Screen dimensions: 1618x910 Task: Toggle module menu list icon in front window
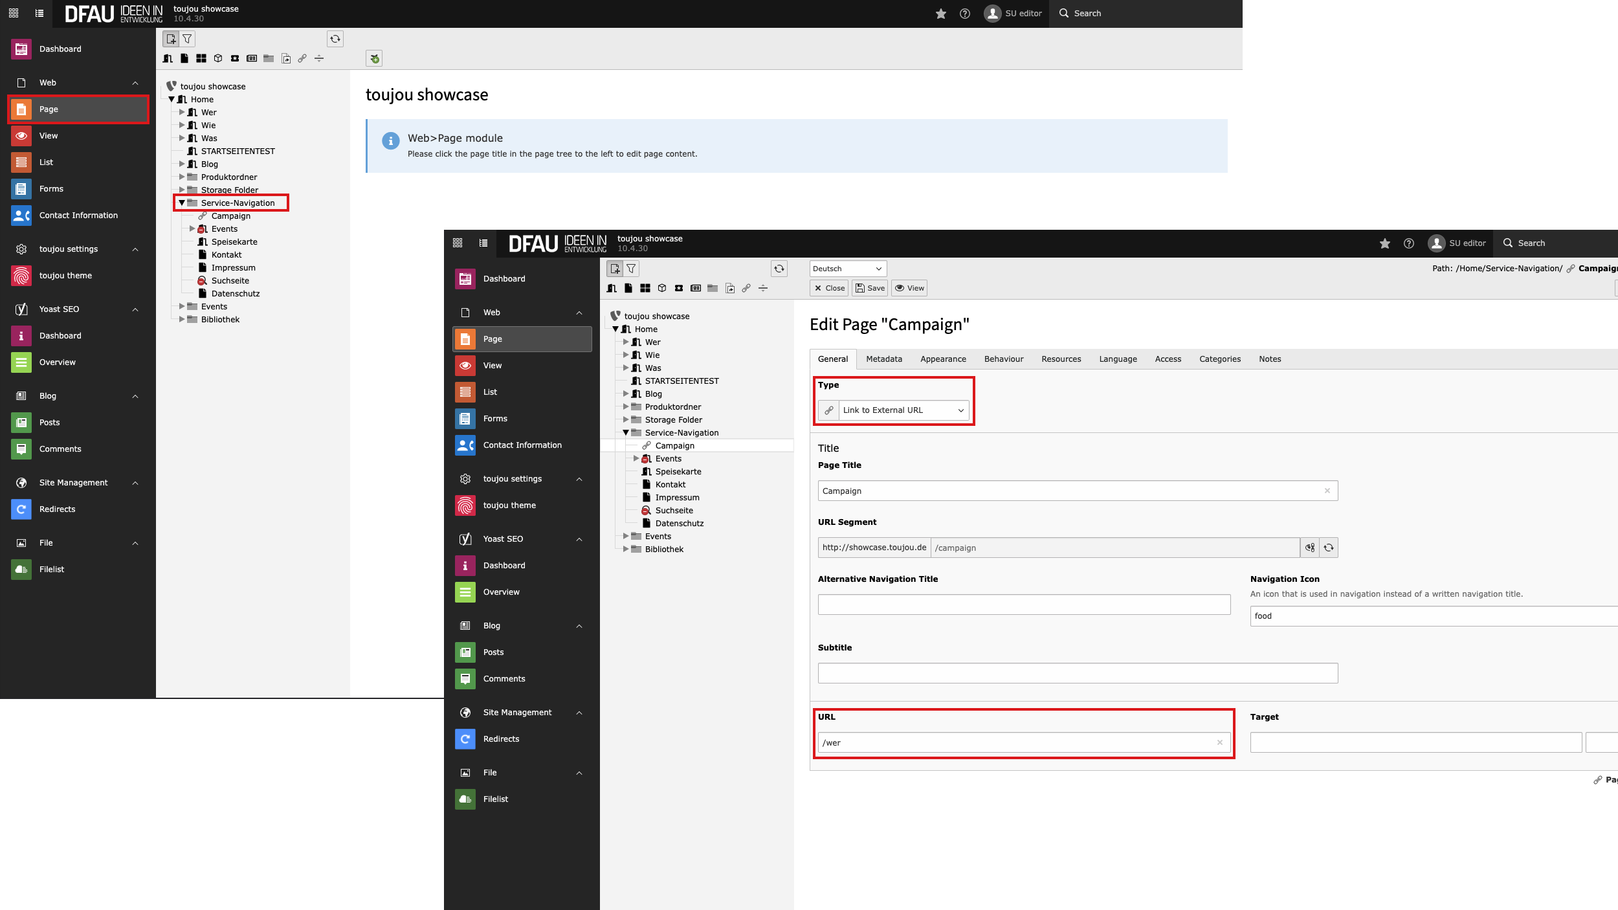[483, 243]
